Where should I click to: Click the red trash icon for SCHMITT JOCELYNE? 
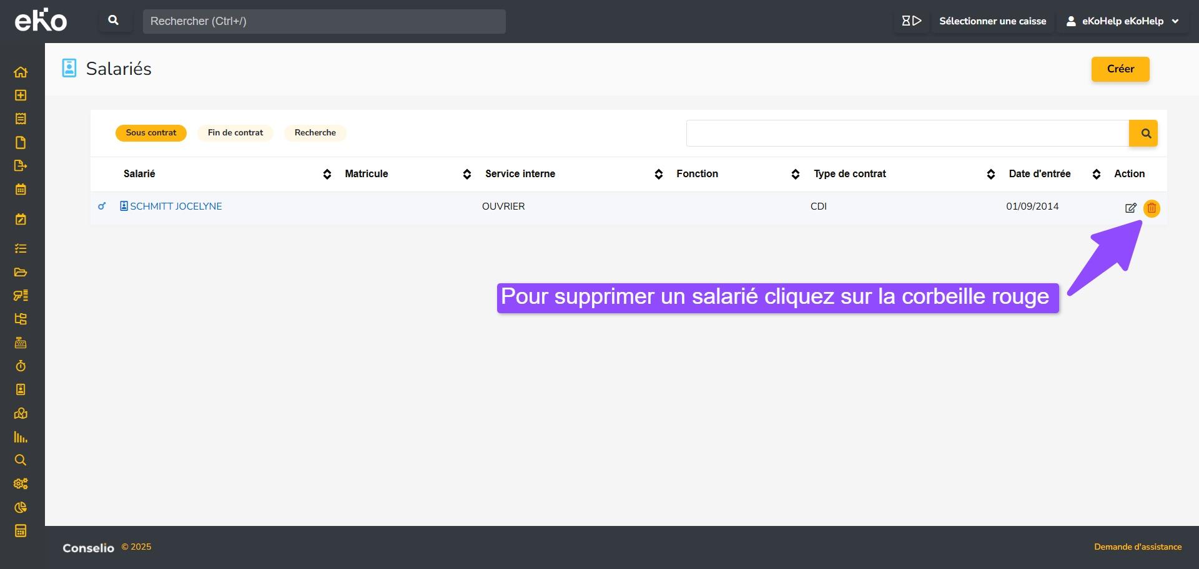point(1152,208)
